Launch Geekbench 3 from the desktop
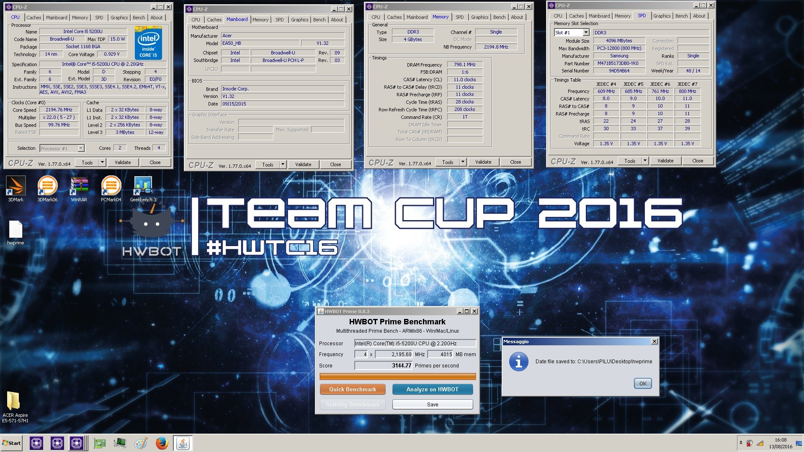 click(x=143, y=189)
